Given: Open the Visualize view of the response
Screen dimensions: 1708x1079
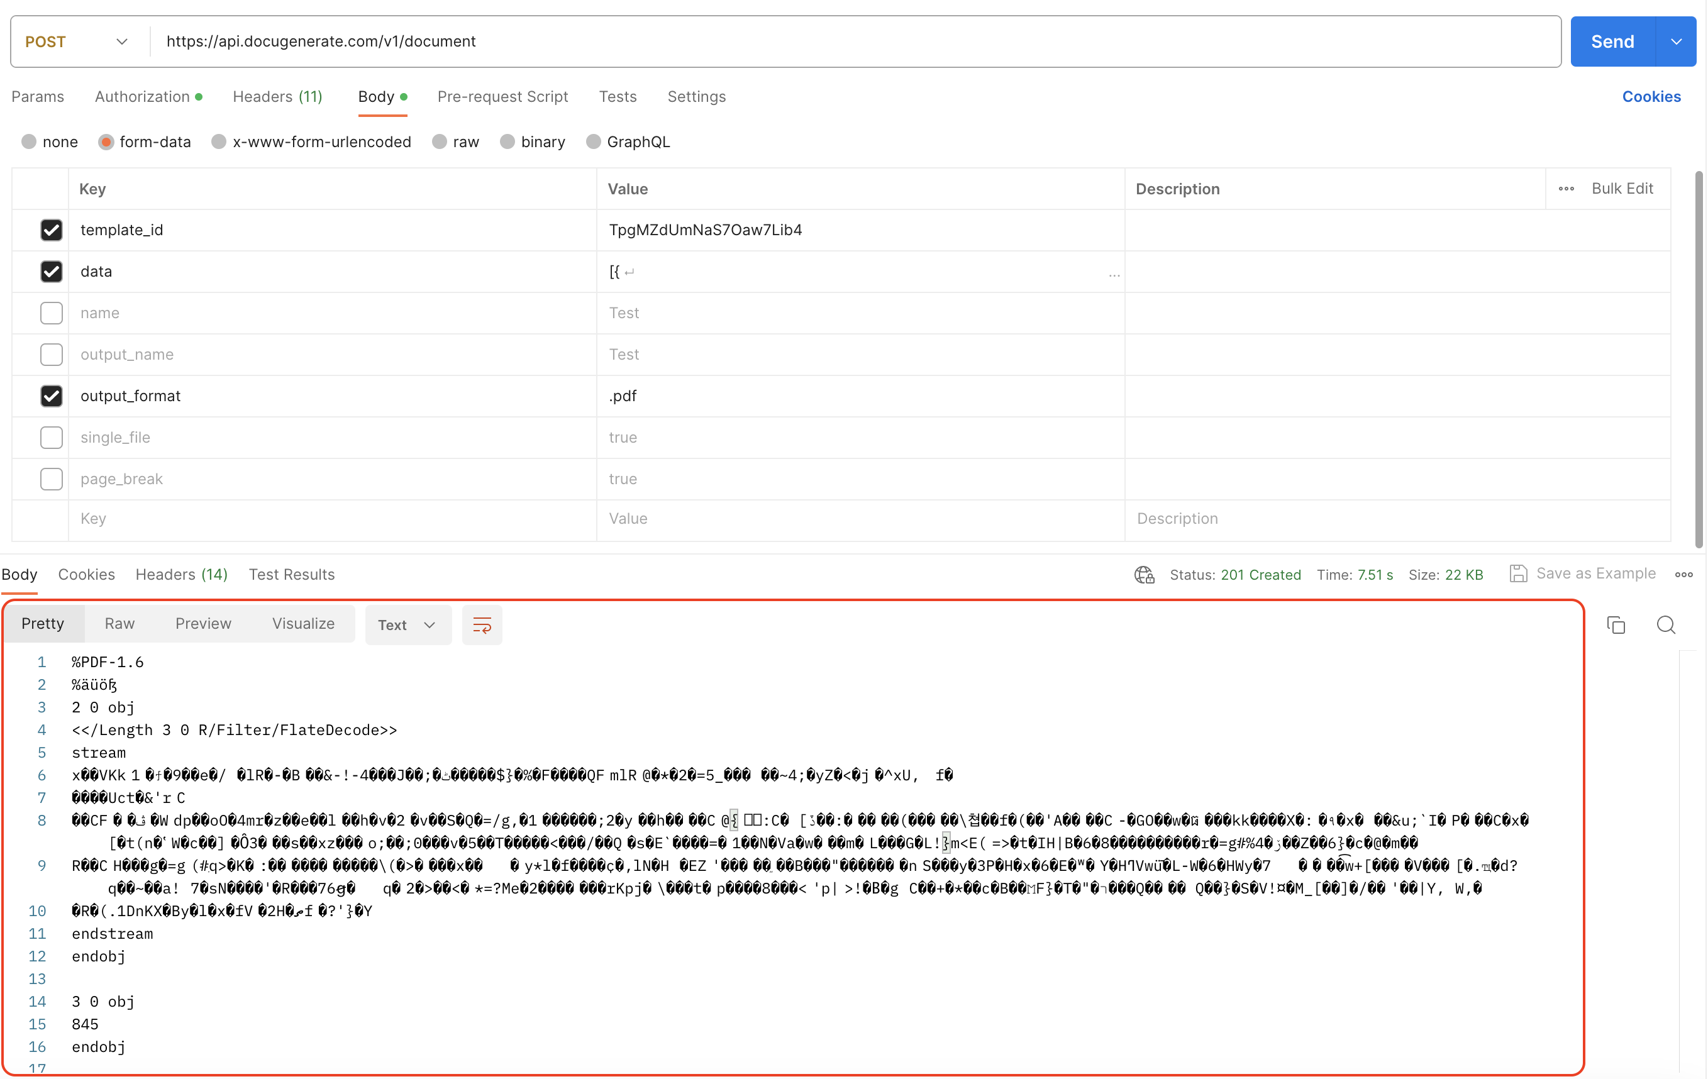Looking at the screenshot, I should [303, 624].
